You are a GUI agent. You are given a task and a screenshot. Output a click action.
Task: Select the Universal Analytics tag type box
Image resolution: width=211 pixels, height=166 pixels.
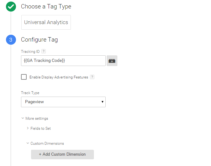point(46,23)
